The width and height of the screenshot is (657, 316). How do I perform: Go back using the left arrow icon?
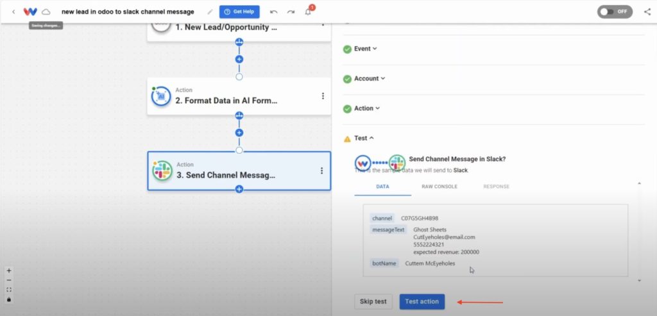[13, 12]
